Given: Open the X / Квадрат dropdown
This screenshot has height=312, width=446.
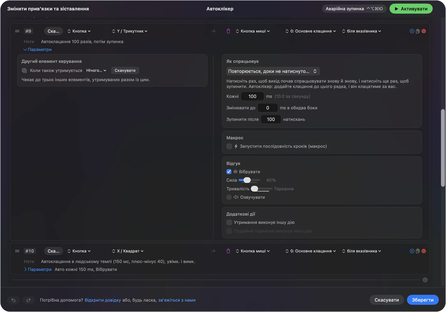Looking at the screenshot, I should point(128,251).
